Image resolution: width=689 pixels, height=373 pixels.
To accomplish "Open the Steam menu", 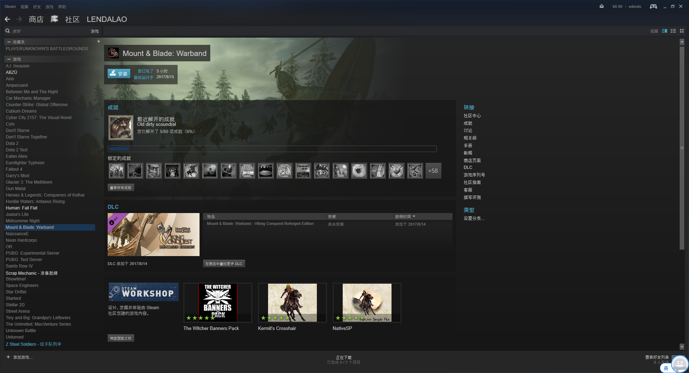I will 10,6.
